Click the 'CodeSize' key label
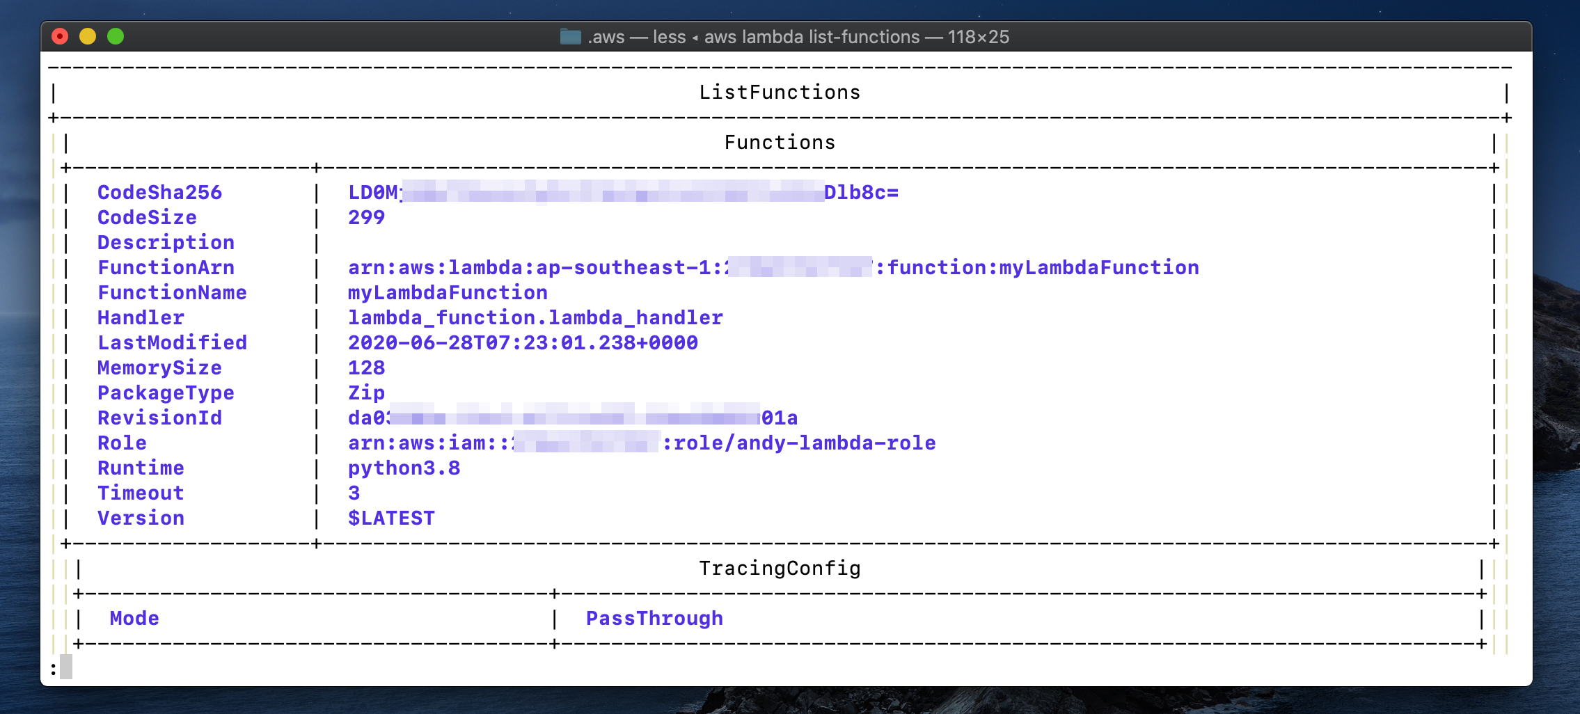The image size is (1580, 714). coord(147,218)
